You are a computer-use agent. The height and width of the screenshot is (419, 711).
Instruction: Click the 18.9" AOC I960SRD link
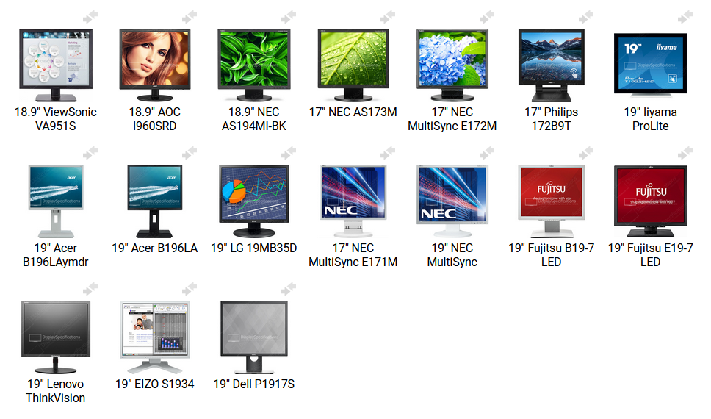155,119
